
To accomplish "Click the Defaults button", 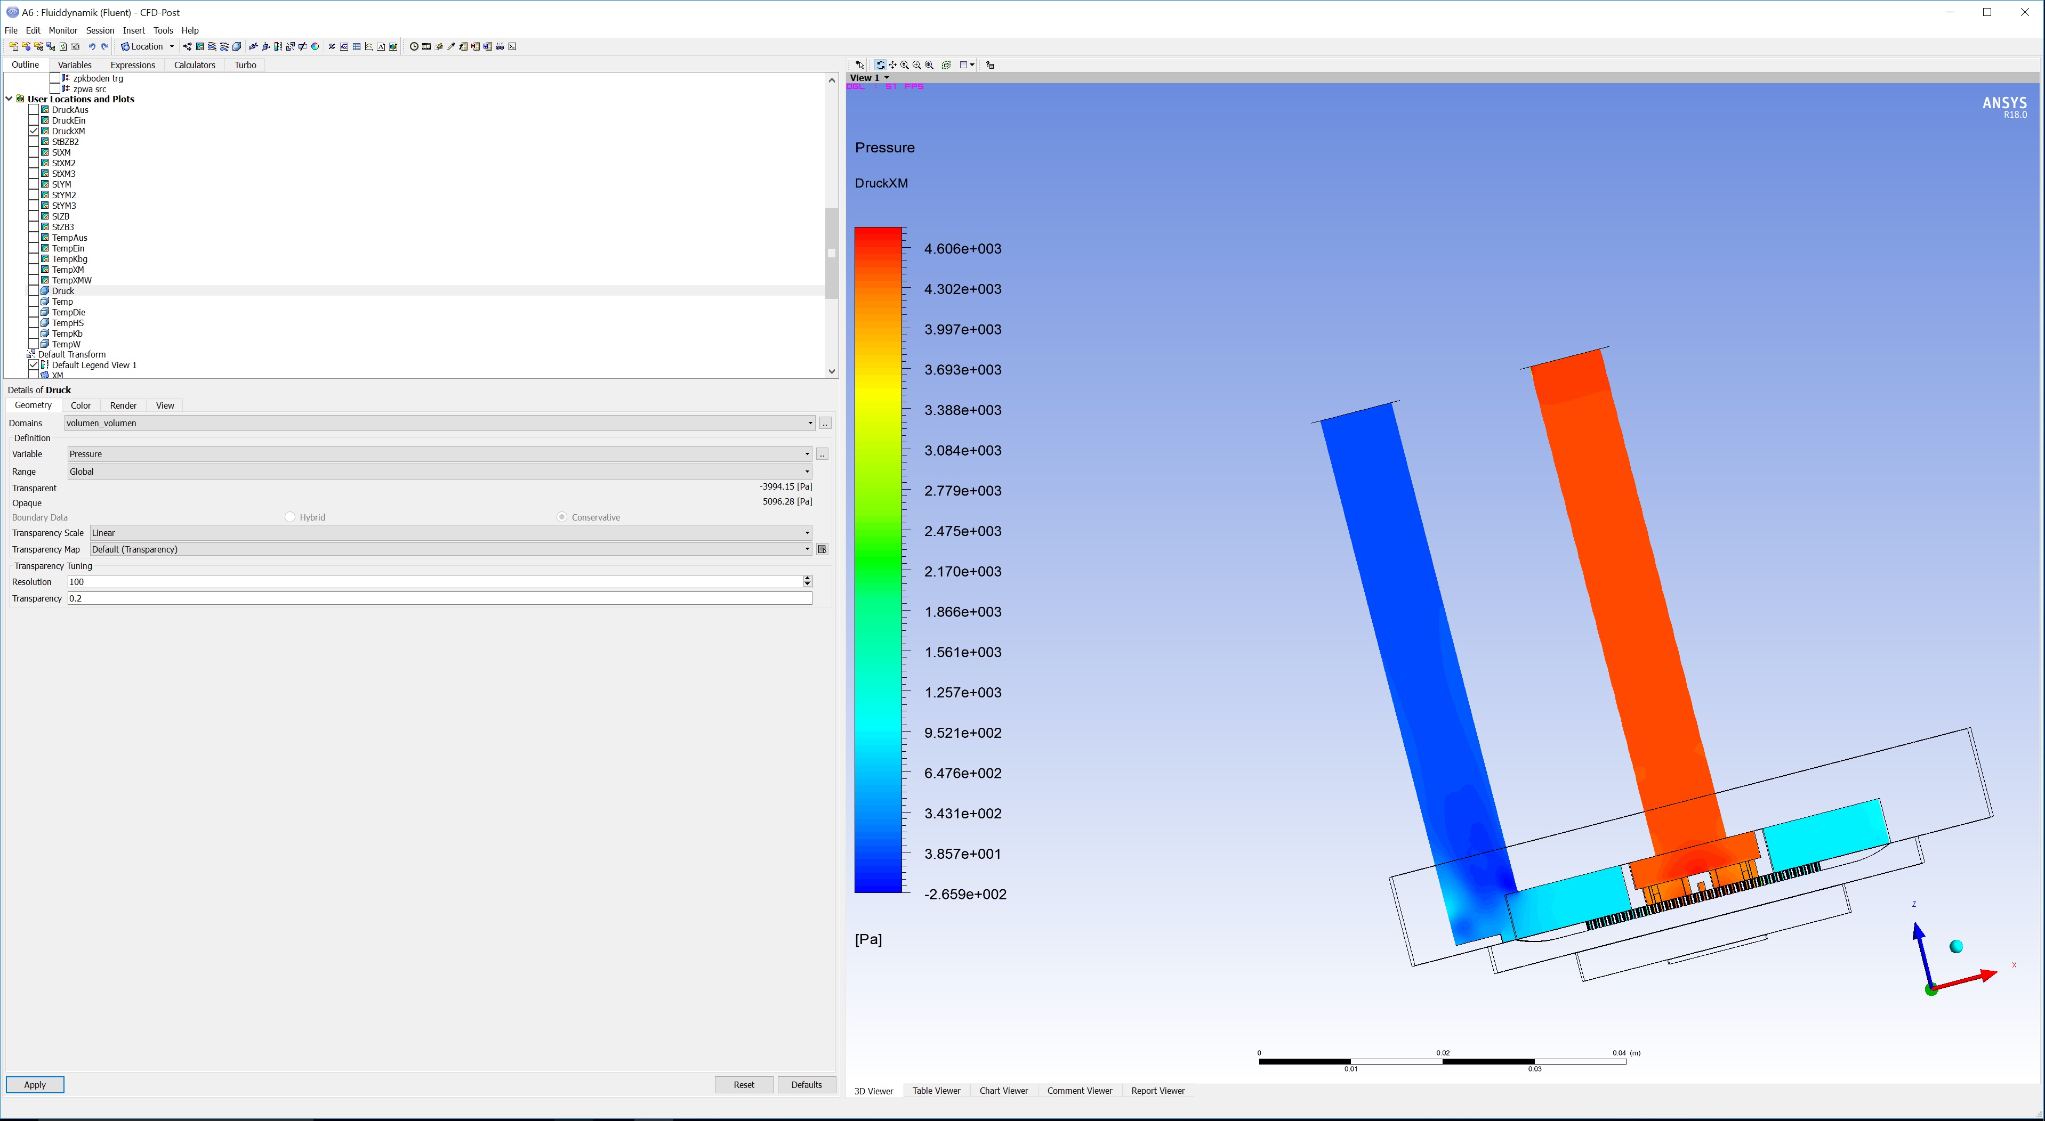I will (806, 1085).
